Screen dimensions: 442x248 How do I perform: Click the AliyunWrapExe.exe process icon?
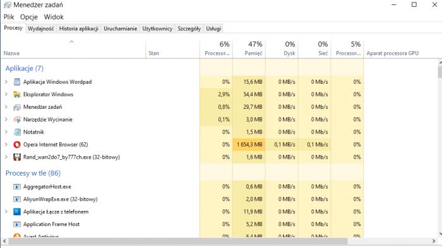[x=17, y=199]
